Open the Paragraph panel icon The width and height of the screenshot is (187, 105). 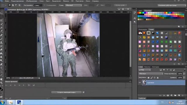[x=135, y=22]
